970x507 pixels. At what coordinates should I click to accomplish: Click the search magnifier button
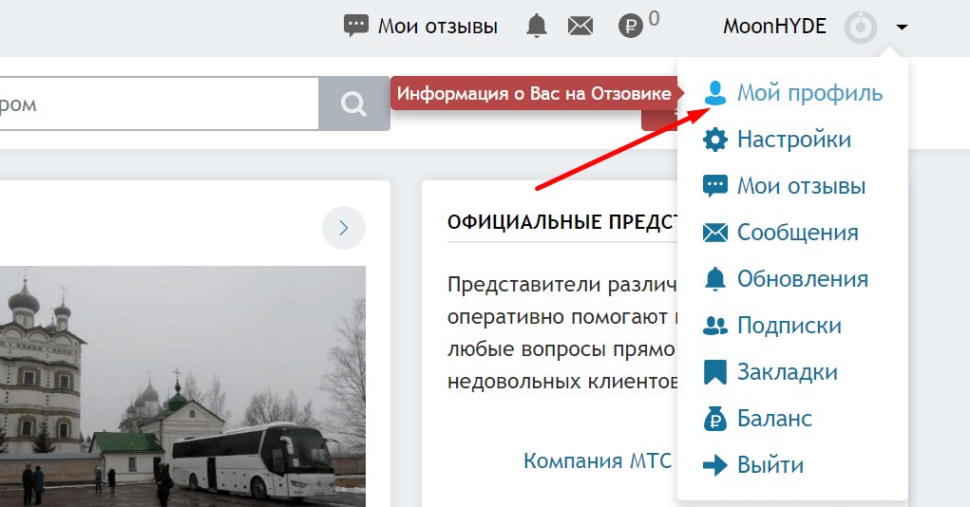(353, 103)
